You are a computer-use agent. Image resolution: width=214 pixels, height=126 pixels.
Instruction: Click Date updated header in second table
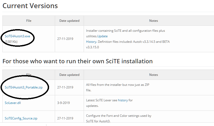[69, 75]
